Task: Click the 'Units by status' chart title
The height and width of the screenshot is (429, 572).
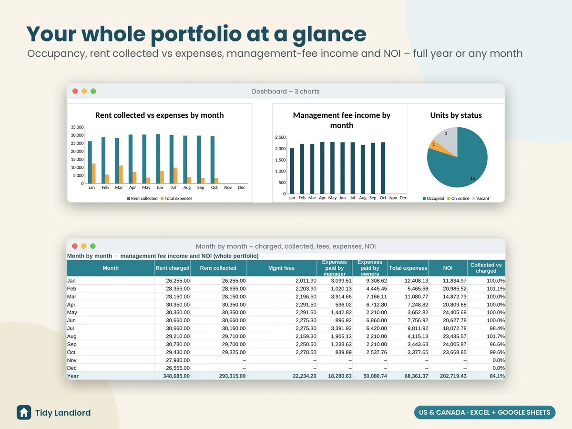Action: (456, 115)
